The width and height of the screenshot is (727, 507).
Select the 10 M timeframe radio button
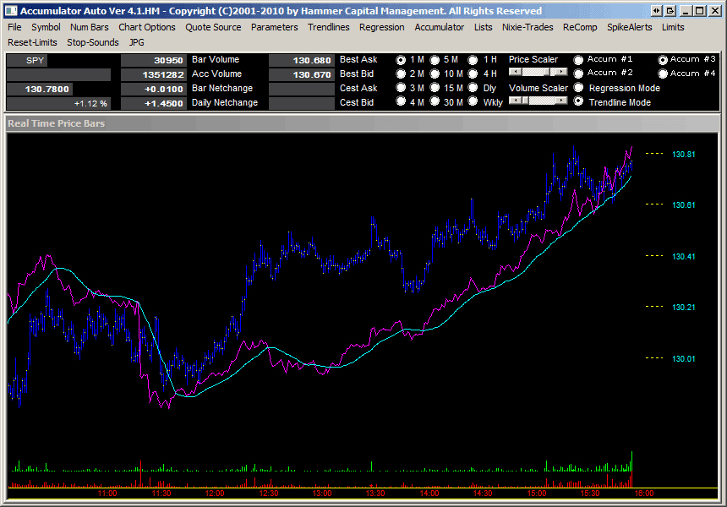click(x=435, y=74)
